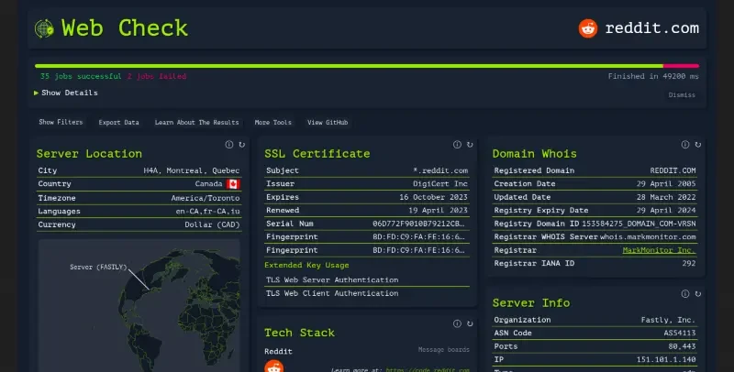
Task: Click languages value en-CA,fr-CA,iu
Action: [208, 212]
